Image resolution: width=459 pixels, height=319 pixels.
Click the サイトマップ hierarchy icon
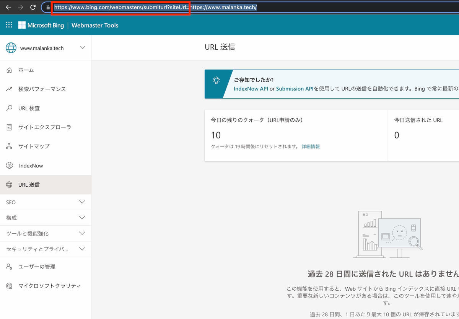click(x=9, y=146)
